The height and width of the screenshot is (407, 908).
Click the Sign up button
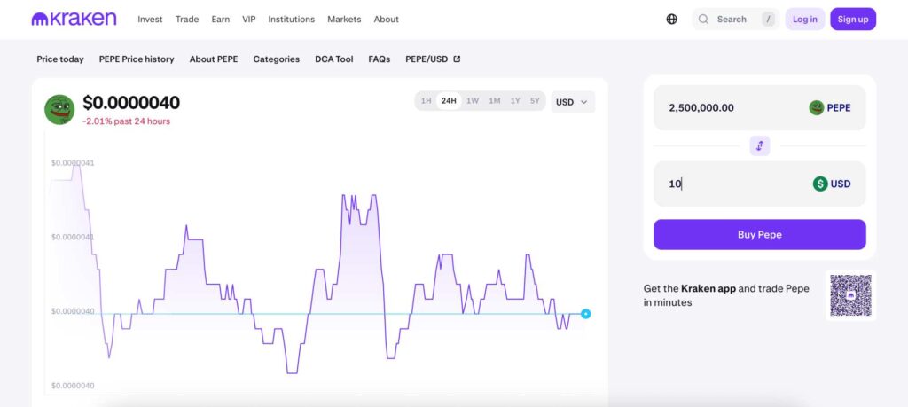click(853, 20)
